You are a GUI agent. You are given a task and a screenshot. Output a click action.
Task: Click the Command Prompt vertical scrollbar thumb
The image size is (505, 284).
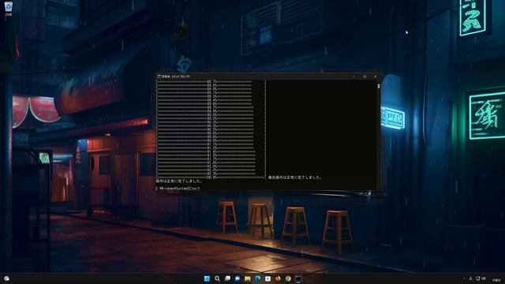pos(379,86)
